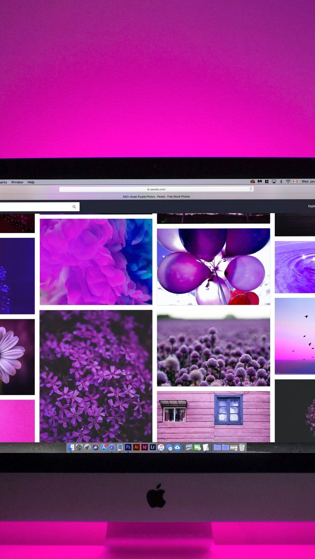Select the '500+ Great Purple Photos' tab
This screenshot has width=315, height=559.
tap(156, 196)
